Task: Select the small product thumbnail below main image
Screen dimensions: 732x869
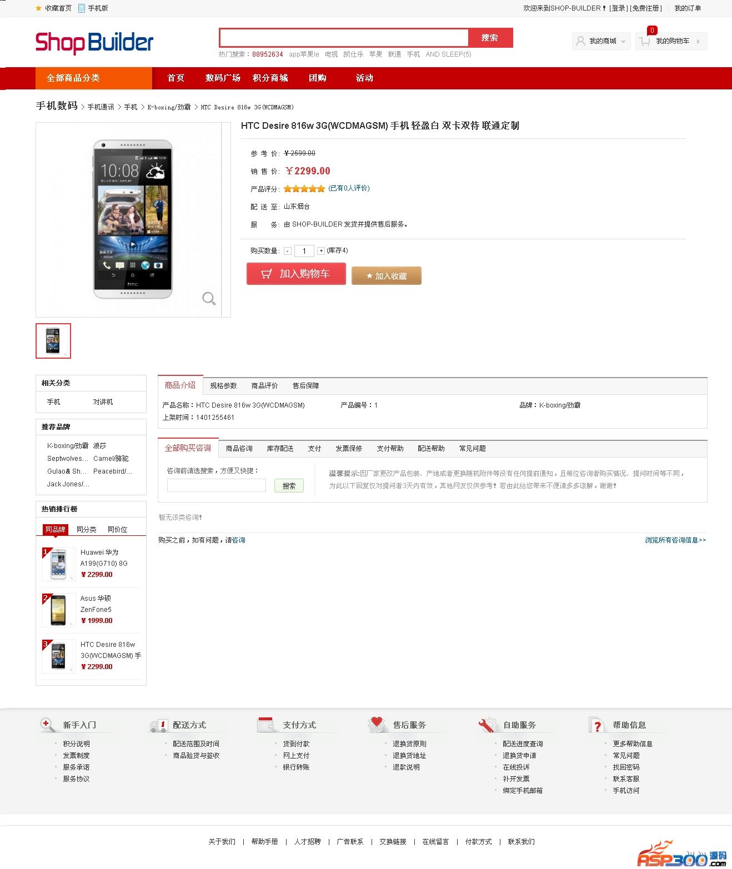Action: [53, 341]
